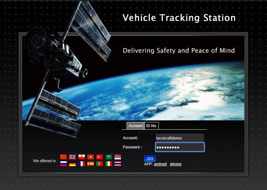The height and width of the screenshot is (190, 267).
Task: Select the Saudi Arabian flag language
Action: point(109,157)
